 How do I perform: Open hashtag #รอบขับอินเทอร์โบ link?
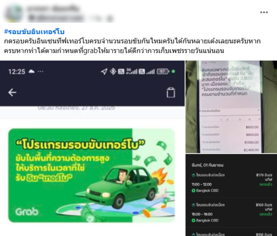point(34,32)
